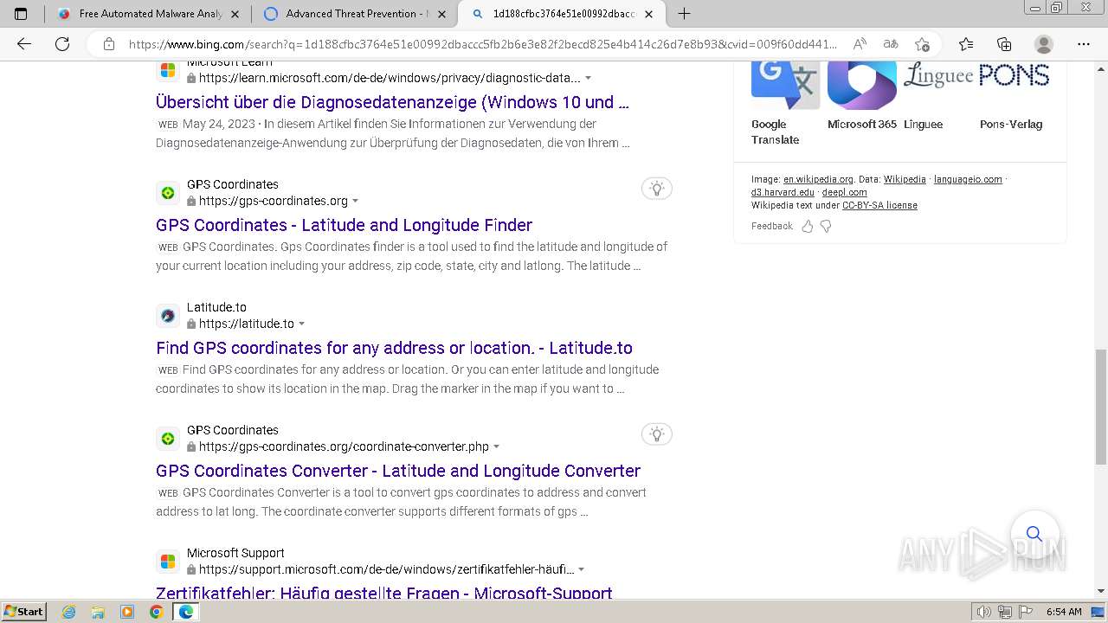
Task: Open the PONS Pons-Verlag tile
Action: 1014,97
